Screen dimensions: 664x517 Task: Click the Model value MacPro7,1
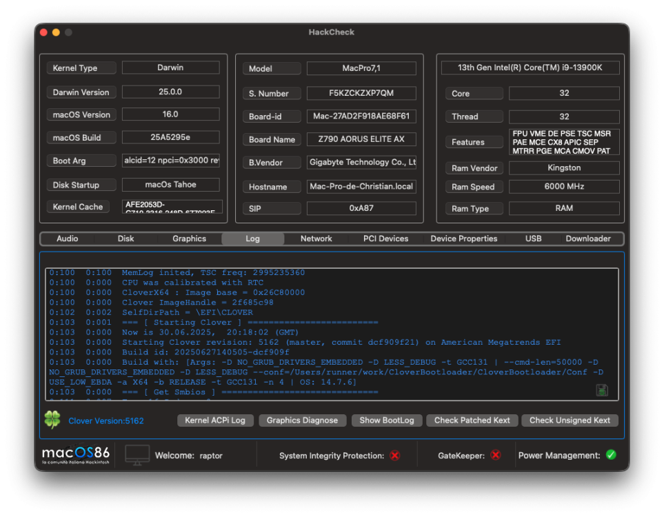[361, 68]
